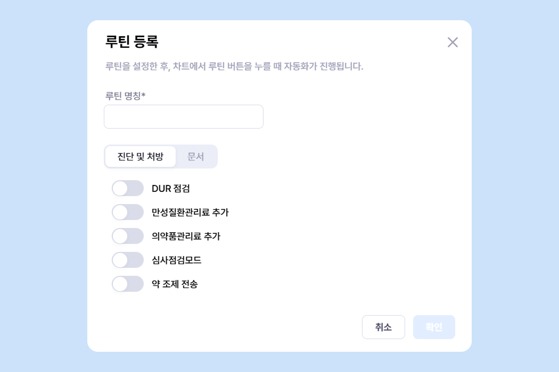Confirm with the 확인 button
Viewport: 559px width, 372px height.
click(x=434, y=327)
